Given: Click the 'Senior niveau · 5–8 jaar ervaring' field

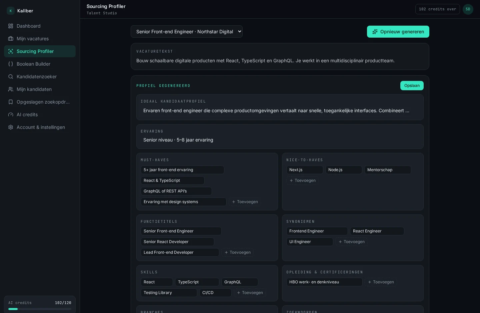Looking at the screenshot, I should [280, 140].
